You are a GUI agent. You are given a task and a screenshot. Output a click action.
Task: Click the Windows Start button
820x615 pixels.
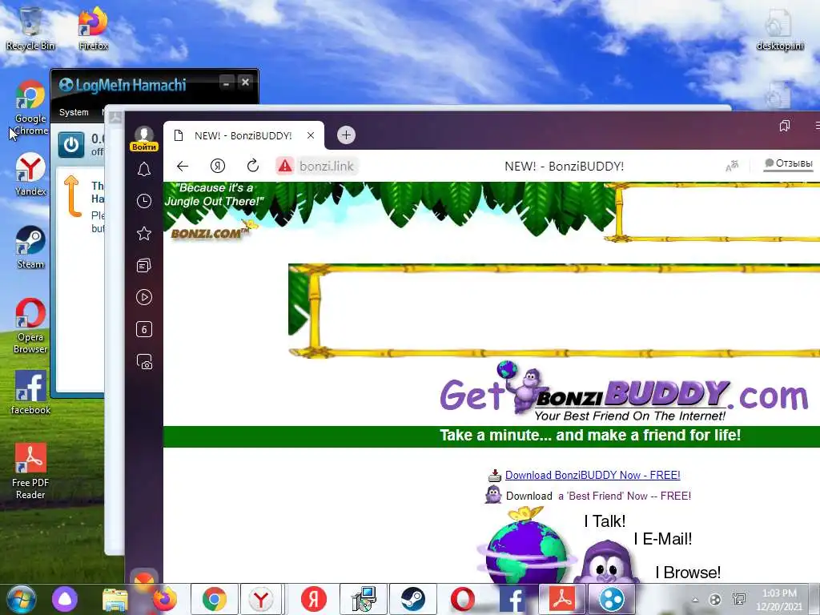coord(20,599)
